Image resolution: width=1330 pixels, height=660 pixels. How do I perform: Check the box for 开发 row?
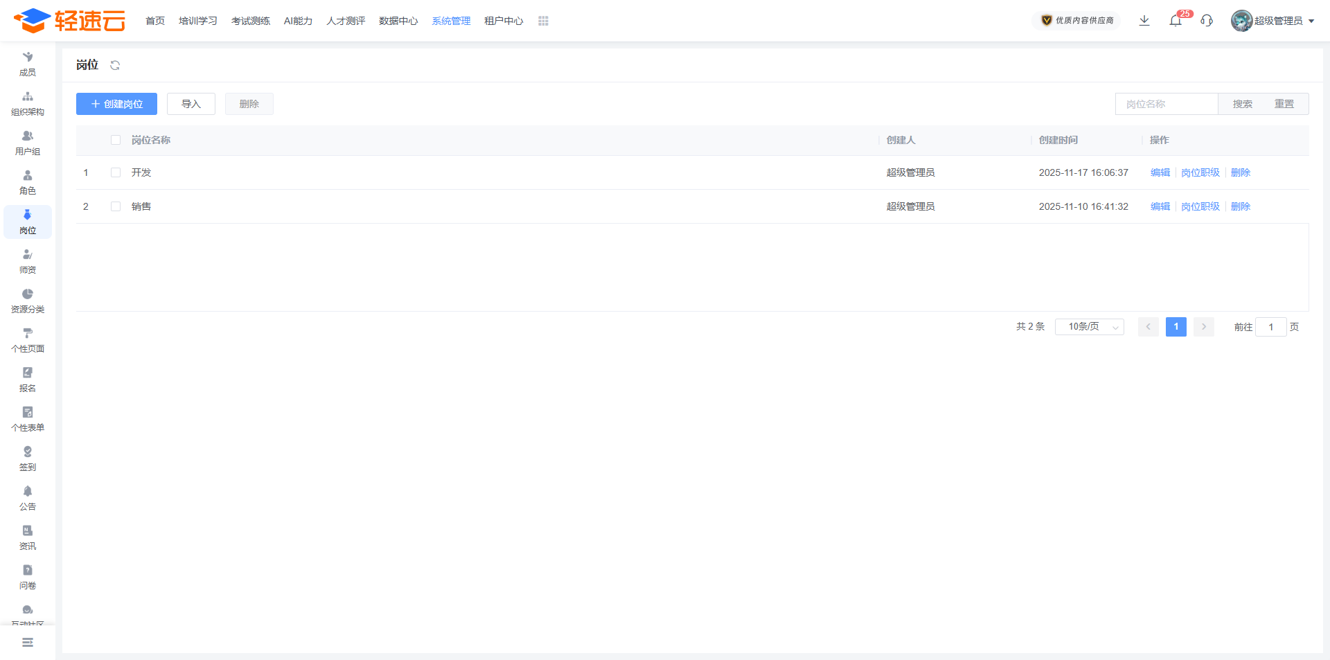point(116,172)
